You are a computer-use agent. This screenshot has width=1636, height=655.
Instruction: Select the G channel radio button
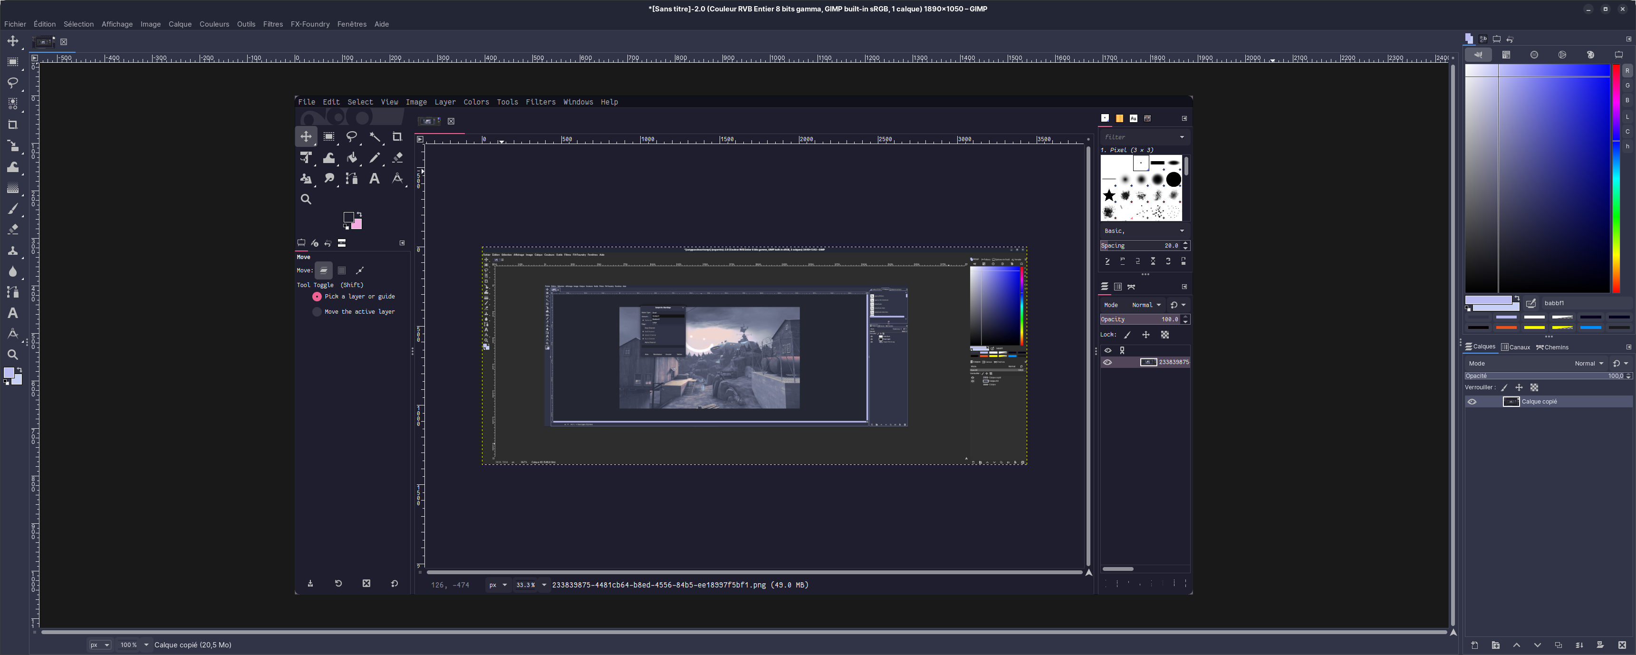click(1627, 86)
